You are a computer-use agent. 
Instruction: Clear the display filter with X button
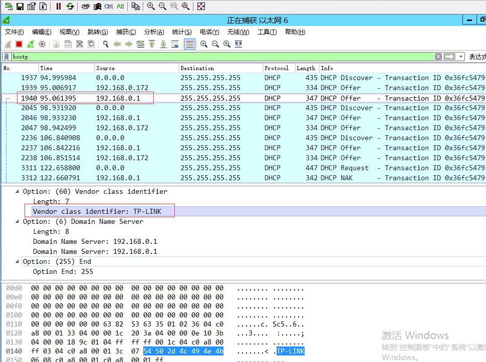coord(438,57)
